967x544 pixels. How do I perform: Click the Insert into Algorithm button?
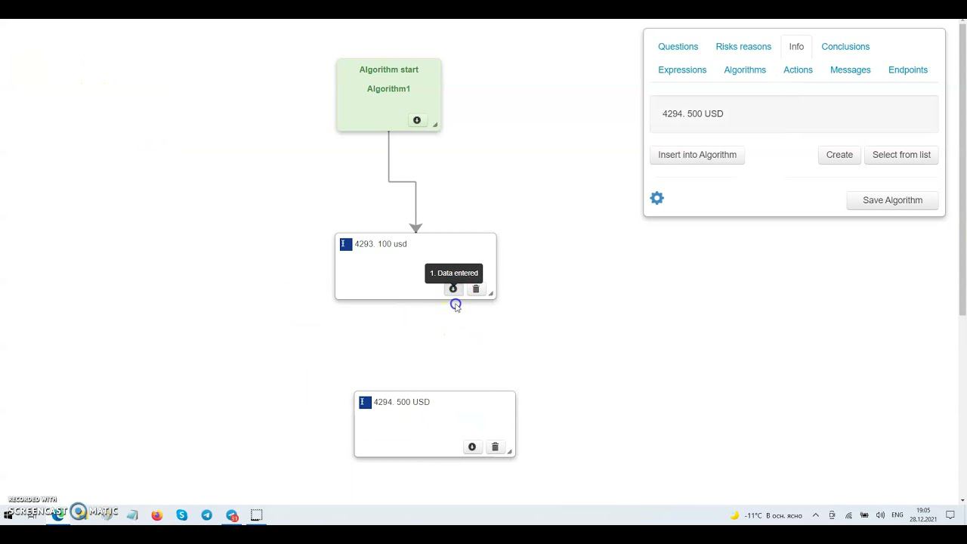[x=697, y=155]
